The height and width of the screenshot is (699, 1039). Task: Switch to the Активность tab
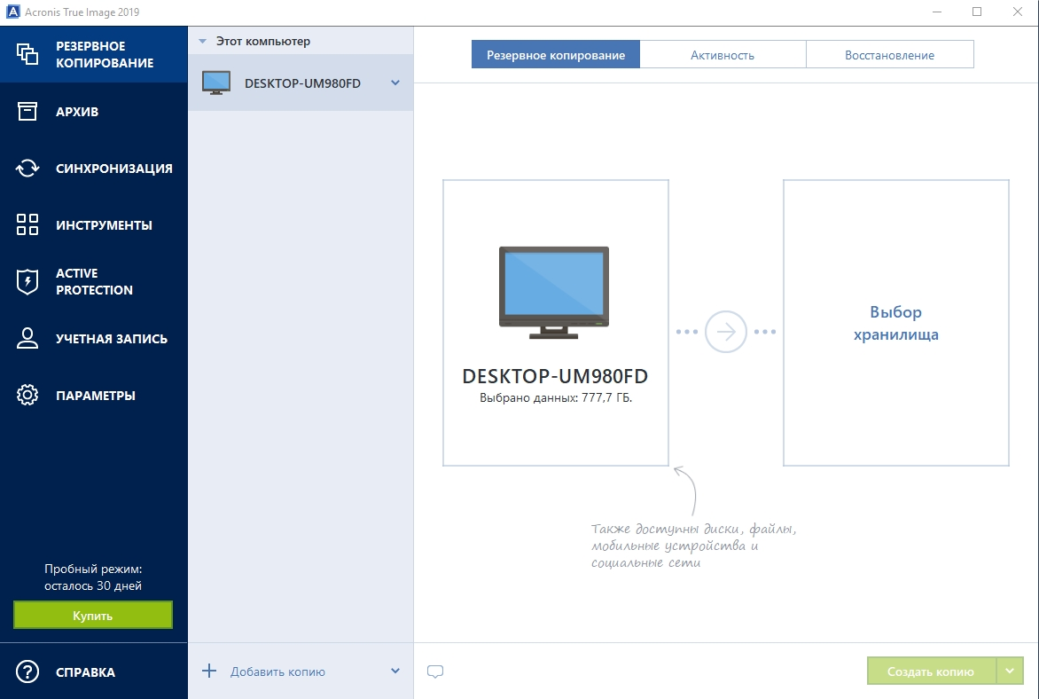coord(723,55)
